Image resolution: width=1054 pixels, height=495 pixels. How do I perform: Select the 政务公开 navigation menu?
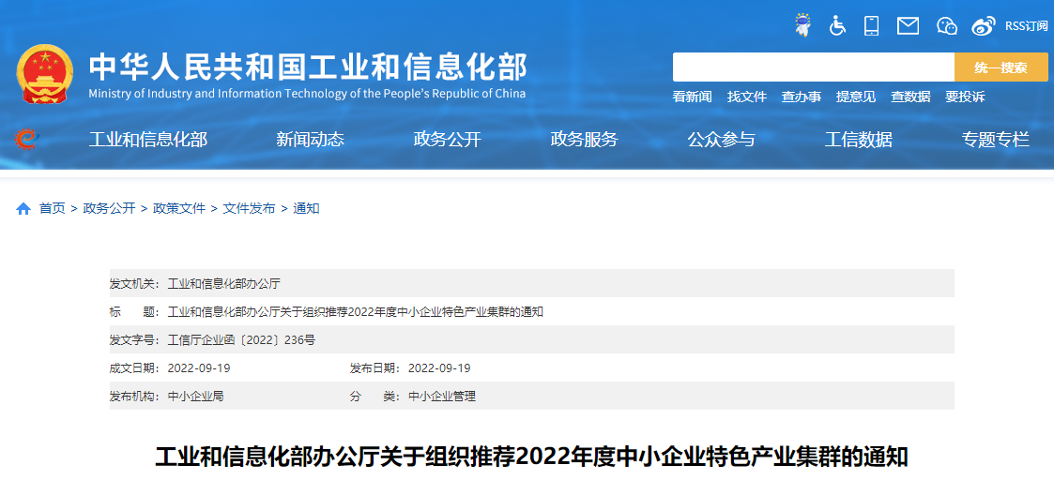tap(447, 140)
